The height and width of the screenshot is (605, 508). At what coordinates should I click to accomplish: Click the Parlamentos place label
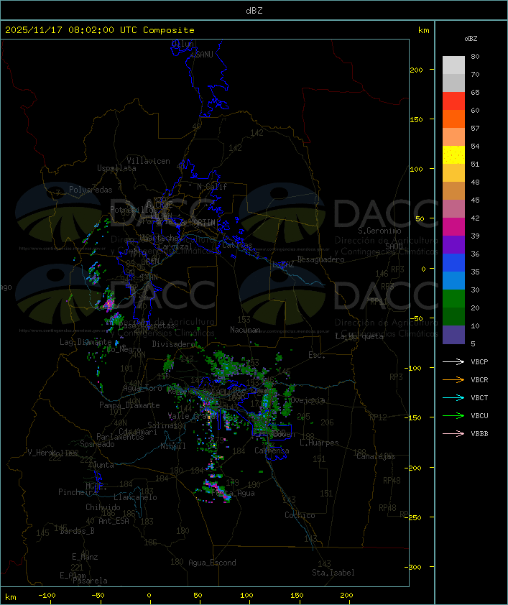(120, 437)
